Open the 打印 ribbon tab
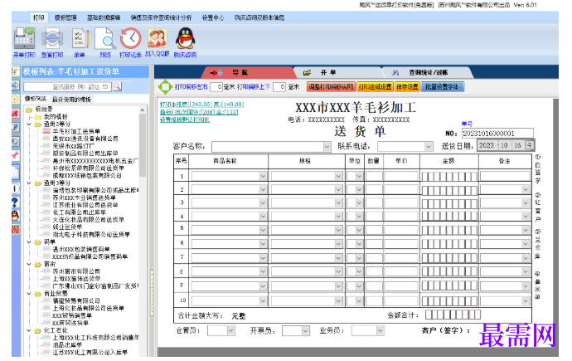The height and width of the screenshot is (361, 572). 38,17
